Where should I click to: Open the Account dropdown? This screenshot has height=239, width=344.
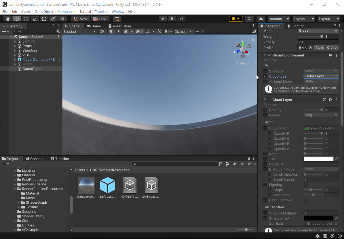(x=278, y=19)
